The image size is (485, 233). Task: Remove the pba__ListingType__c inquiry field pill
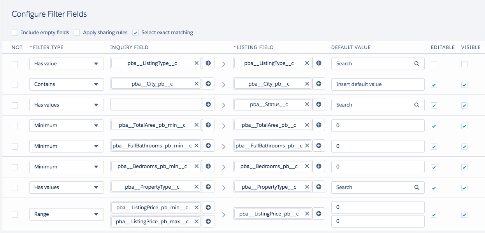click(x=197, y=63)
